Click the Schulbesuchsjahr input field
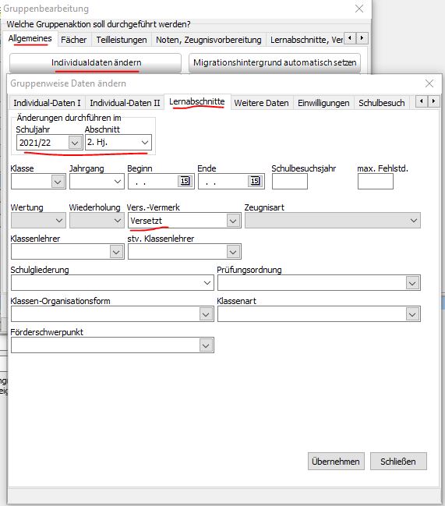The width and height of the screenshot is (445, 506). 290,182
